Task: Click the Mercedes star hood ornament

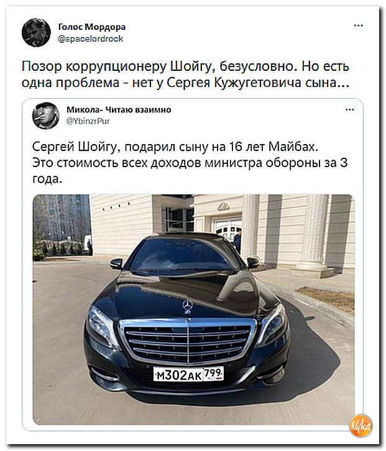Action: click(187, 306)
